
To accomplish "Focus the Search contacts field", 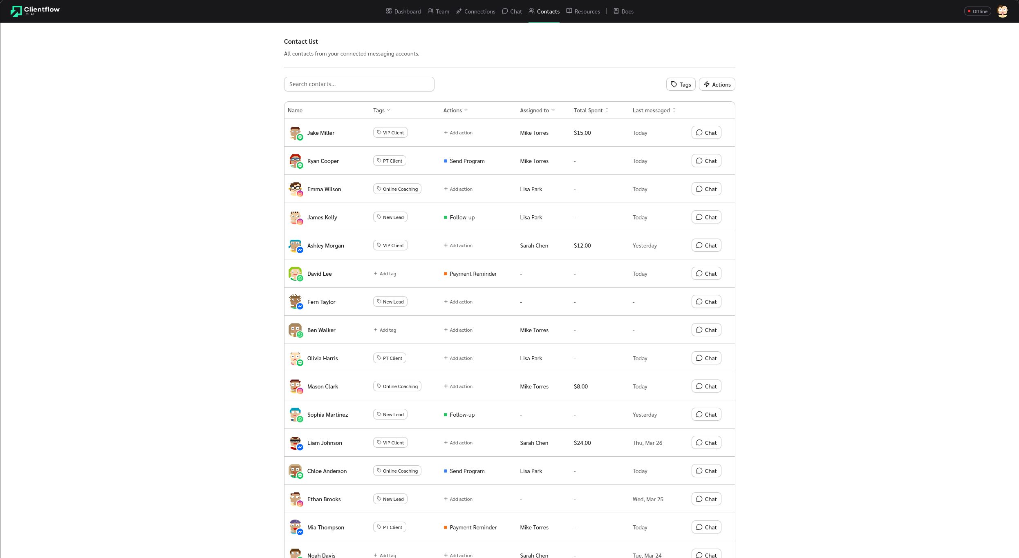I will (x=359, y=84).
